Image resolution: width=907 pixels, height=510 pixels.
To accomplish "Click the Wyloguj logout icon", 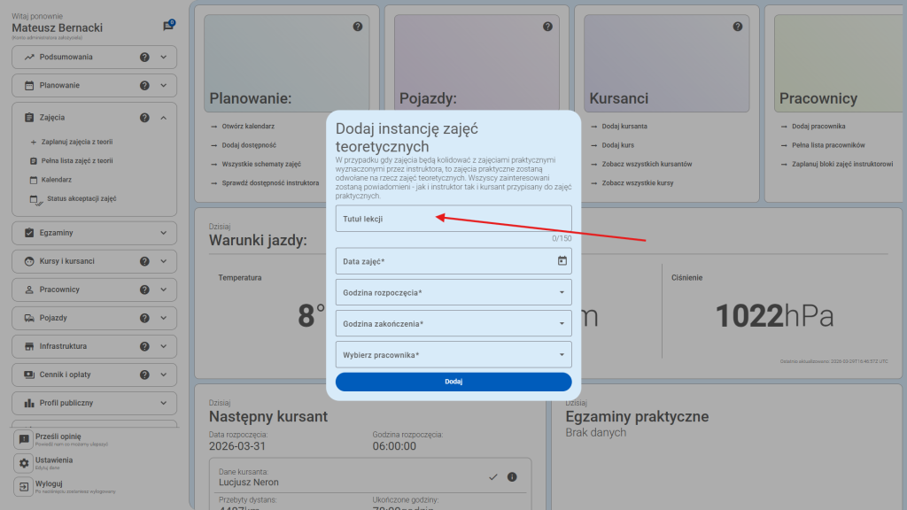I will point(24,487).
